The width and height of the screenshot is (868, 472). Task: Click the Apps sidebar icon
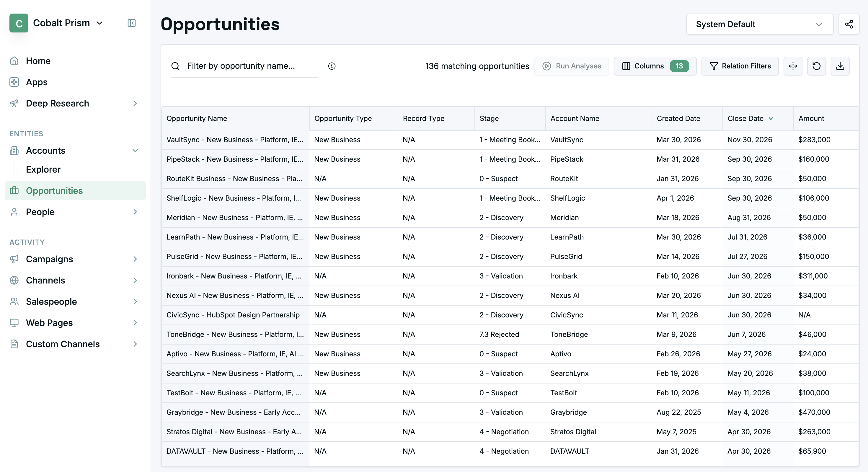click(x=14, y=82)
